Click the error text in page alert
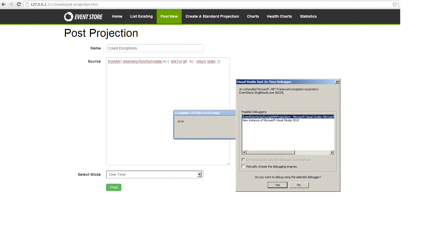This screenshot has width=426, height=231. pos(181,121)
